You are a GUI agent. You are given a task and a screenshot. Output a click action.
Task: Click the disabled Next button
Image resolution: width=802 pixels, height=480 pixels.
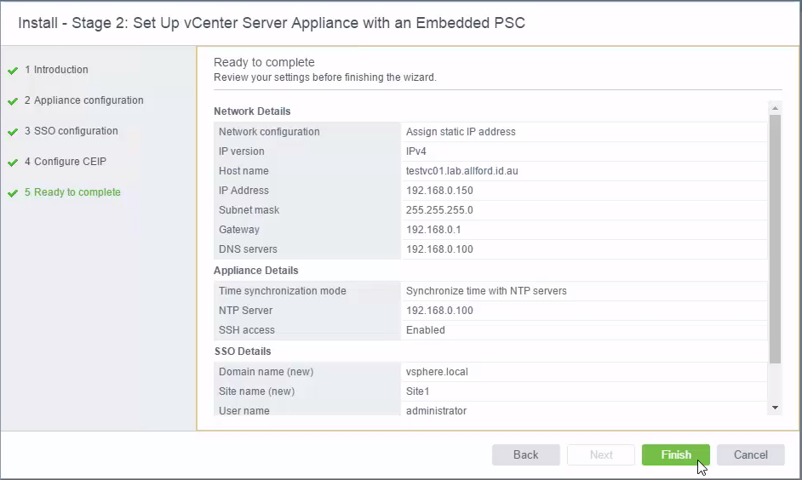(601, 454)
